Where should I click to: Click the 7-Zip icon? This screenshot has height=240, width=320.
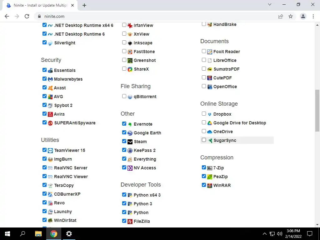(210, 168)
